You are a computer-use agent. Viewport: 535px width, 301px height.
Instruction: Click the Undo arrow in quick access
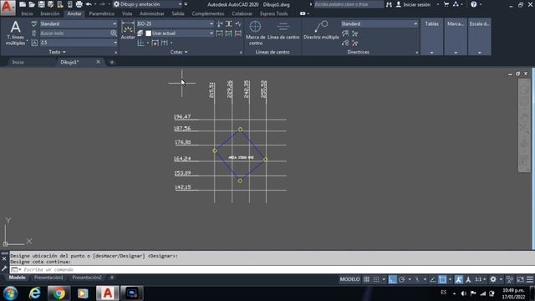(89, 4)
